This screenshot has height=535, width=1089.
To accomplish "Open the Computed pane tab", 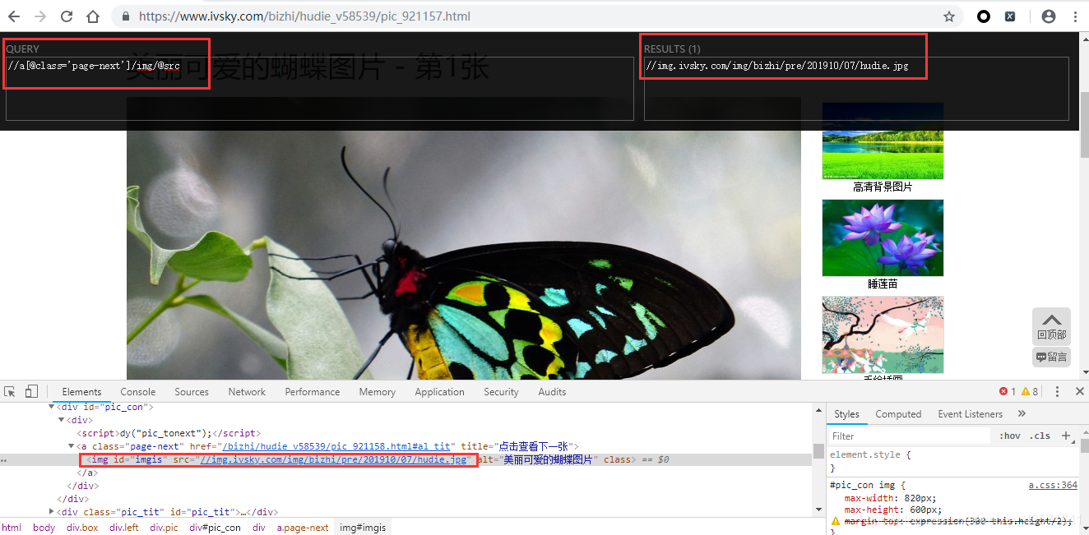I will click(x=898, y=413).
